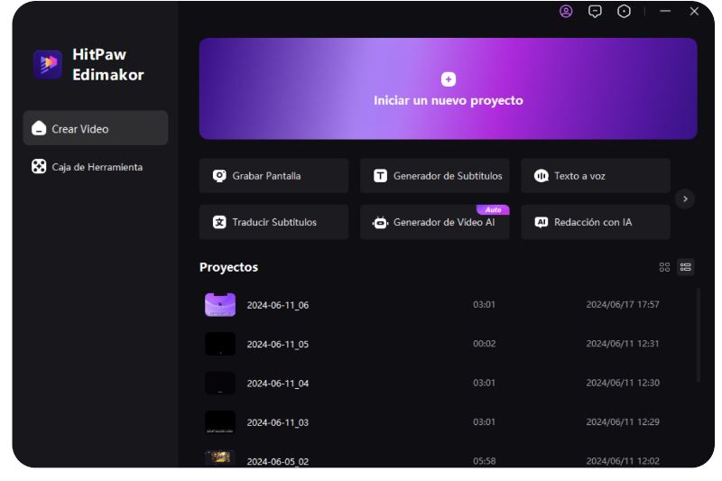
Task: Open the user account profile icon
Action: click(x=566, y=11)
